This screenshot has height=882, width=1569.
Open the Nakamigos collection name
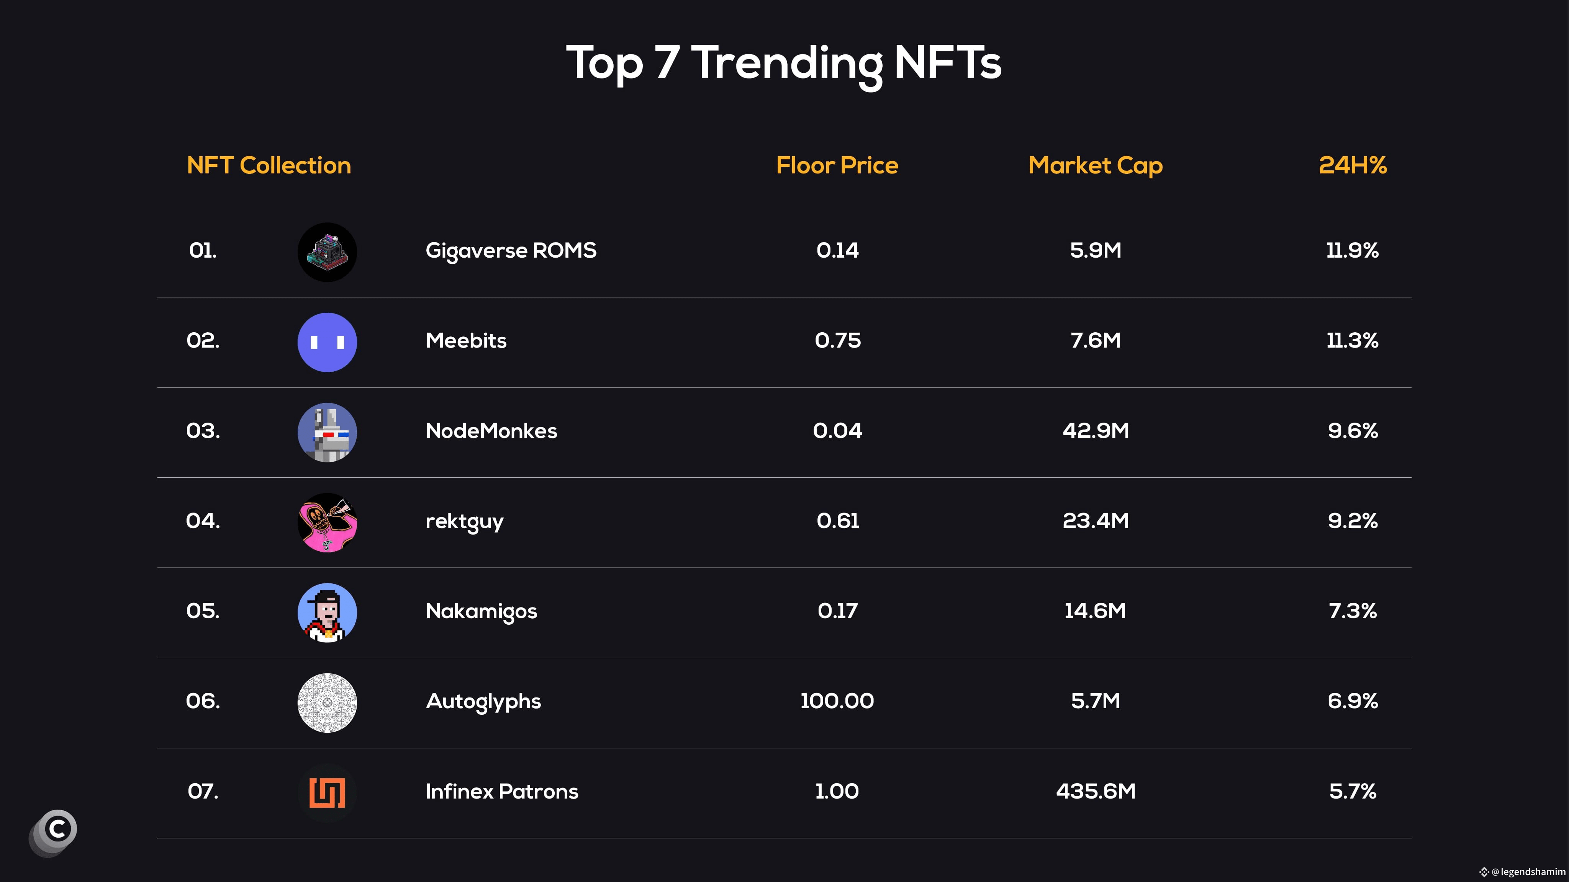click(481, 611)
